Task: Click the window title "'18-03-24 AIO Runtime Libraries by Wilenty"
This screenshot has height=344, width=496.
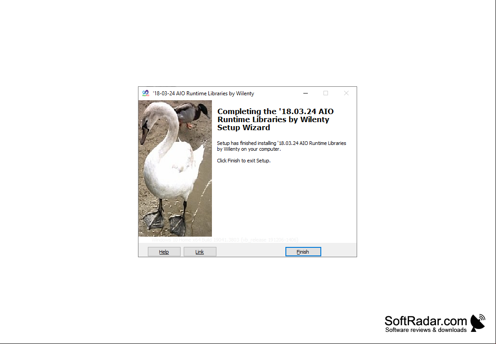Action: tap(203, 93)
